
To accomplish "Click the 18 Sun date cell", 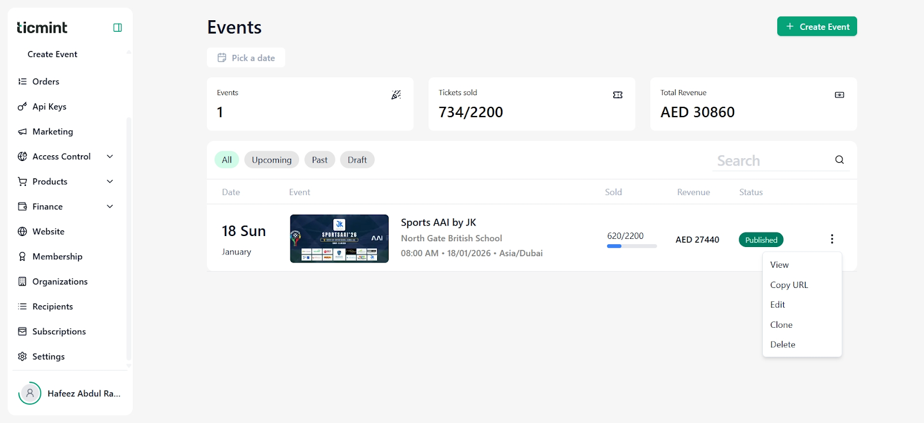I will click(x=244, y=231).
